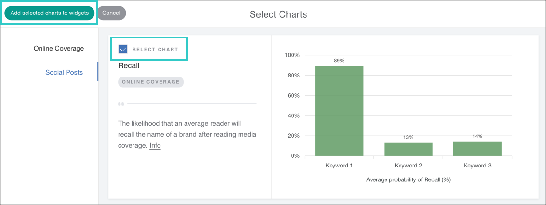The image size is (546, 205).
Task: Click the Online Coverage gray tag
Action: click(151, 82)
